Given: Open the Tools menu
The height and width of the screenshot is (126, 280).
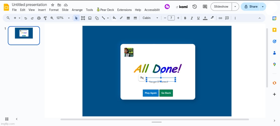Looking at the screenshot, I should tap(89, 10).
